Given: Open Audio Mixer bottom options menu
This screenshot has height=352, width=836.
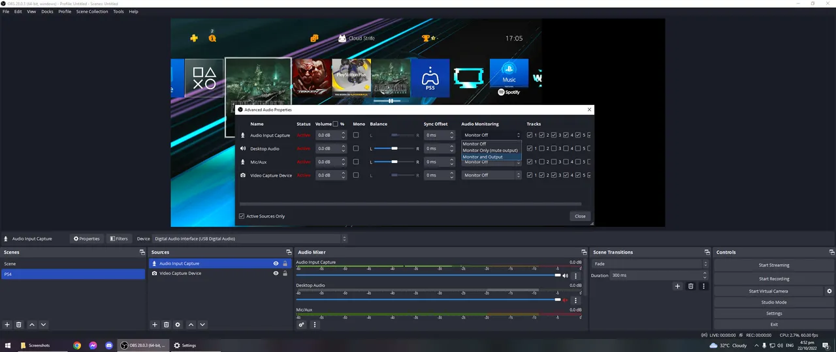Looking at the screenshot, I should (315, 325).
